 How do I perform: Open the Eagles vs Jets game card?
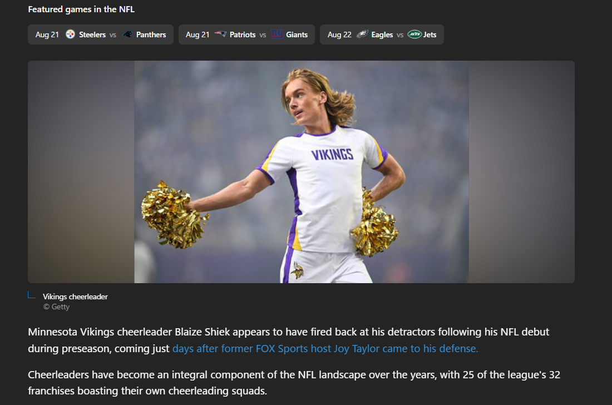pos(382,34)
